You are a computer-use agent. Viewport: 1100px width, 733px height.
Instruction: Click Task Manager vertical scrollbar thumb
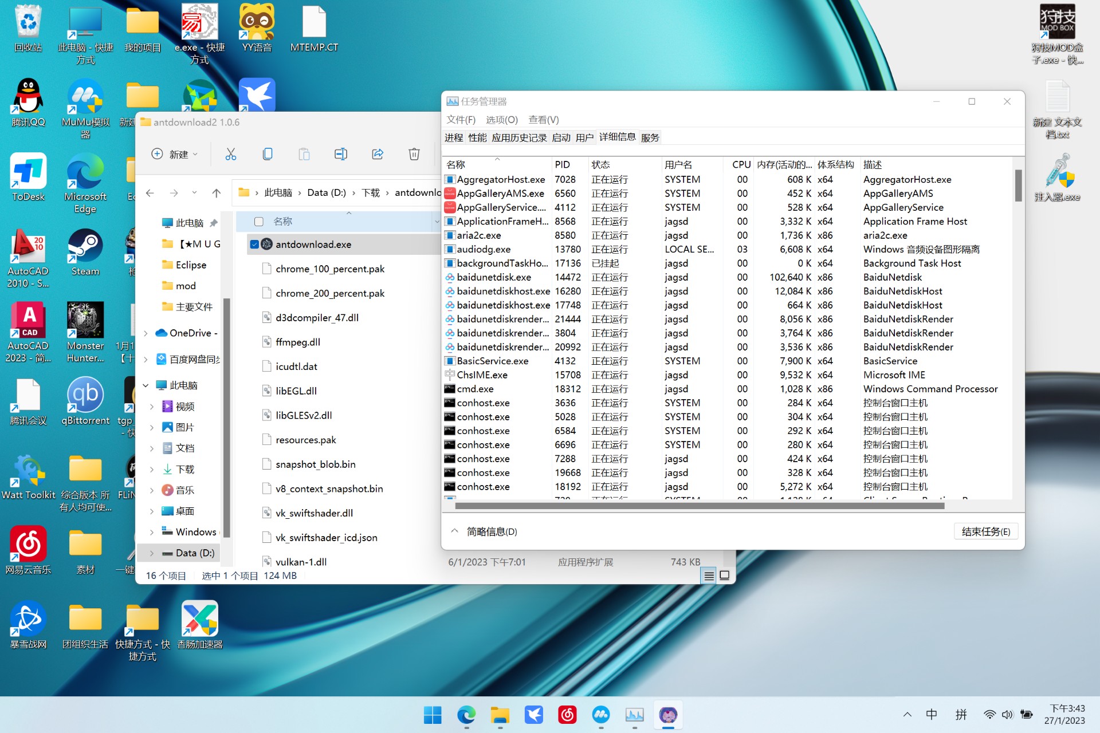pyautogui.click(x=1018, y=186)
